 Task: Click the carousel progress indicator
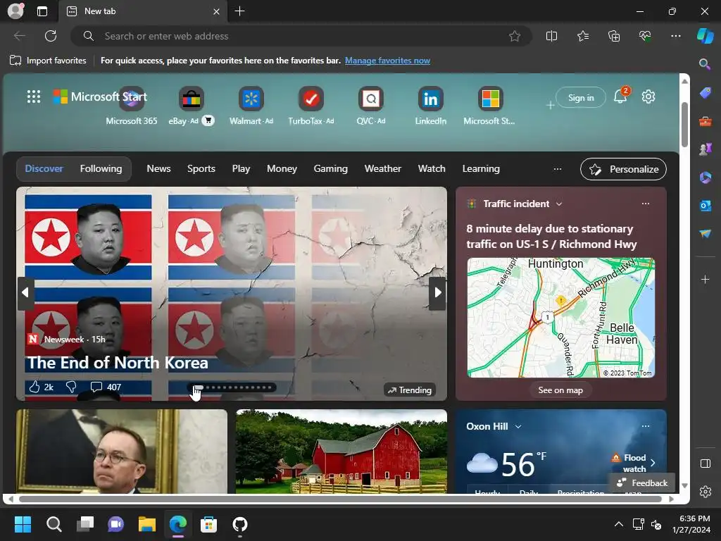[232, 387]
